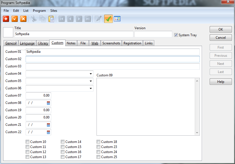Check the Custom 12 checkbox

[27, 152]
